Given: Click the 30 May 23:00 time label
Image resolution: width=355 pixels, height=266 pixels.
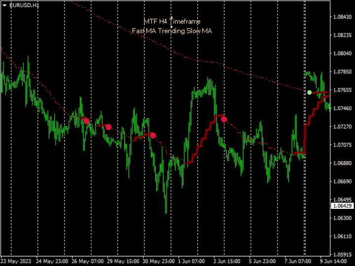Looking at the screenshot, I should pyautogui.click(x=158, y=262).
